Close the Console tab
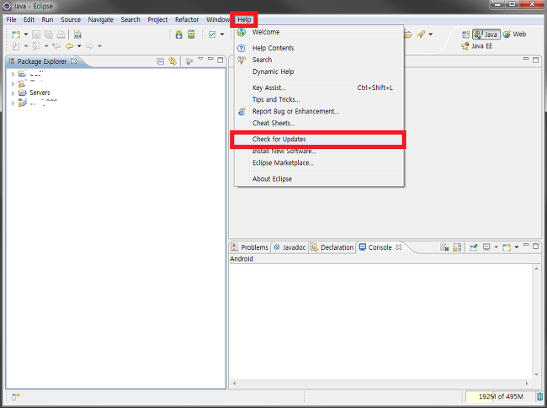Image resolution: width=547 pixels, height=408 pixels. click(399, 246)
